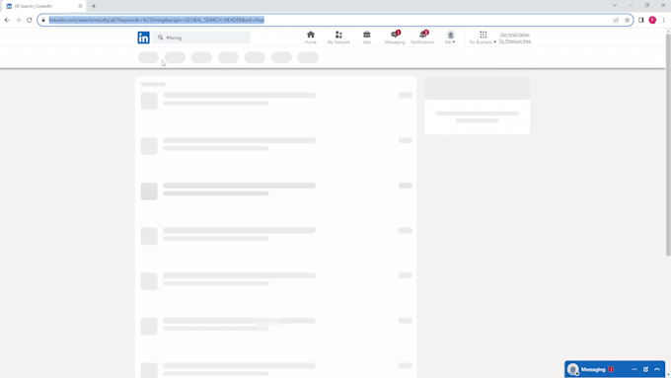The height and width of the screenshot is (378, 671).
Task: Open Messaging in the top navigation
Action: [395, 38]
